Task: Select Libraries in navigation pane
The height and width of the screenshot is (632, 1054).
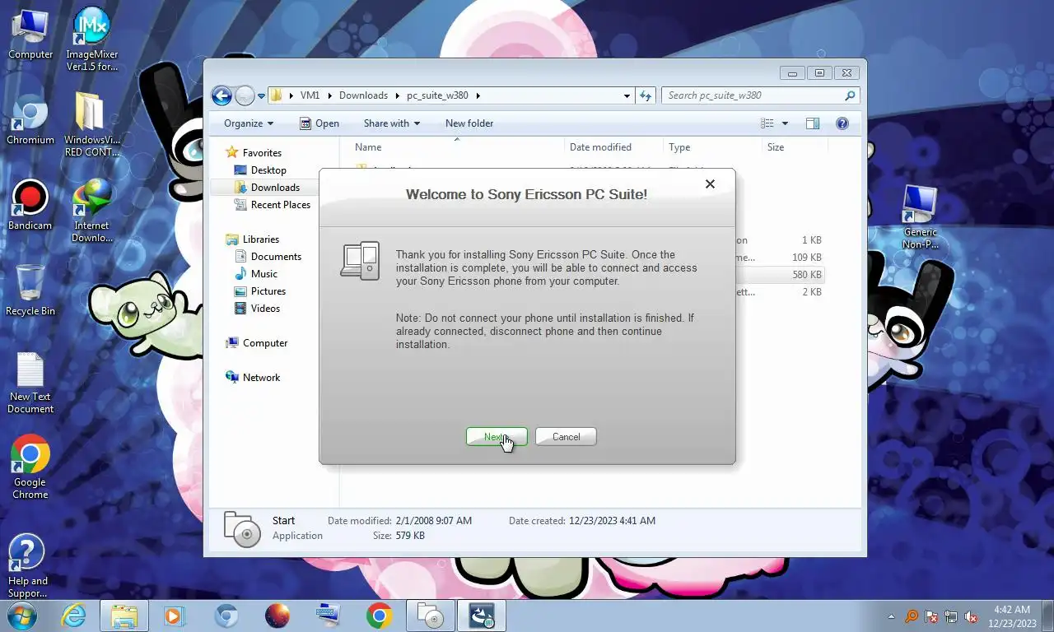Action: [253, 239]
